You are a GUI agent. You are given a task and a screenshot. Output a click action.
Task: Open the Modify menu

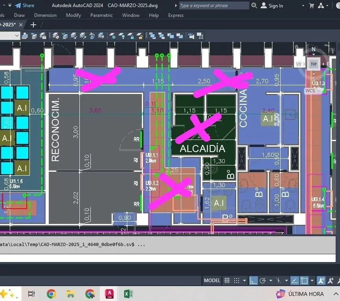(74, 15)
